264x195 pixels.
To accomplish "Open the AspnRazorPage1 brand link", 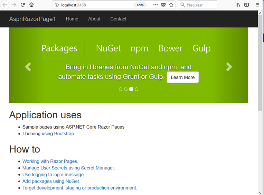I will point(32,19).
